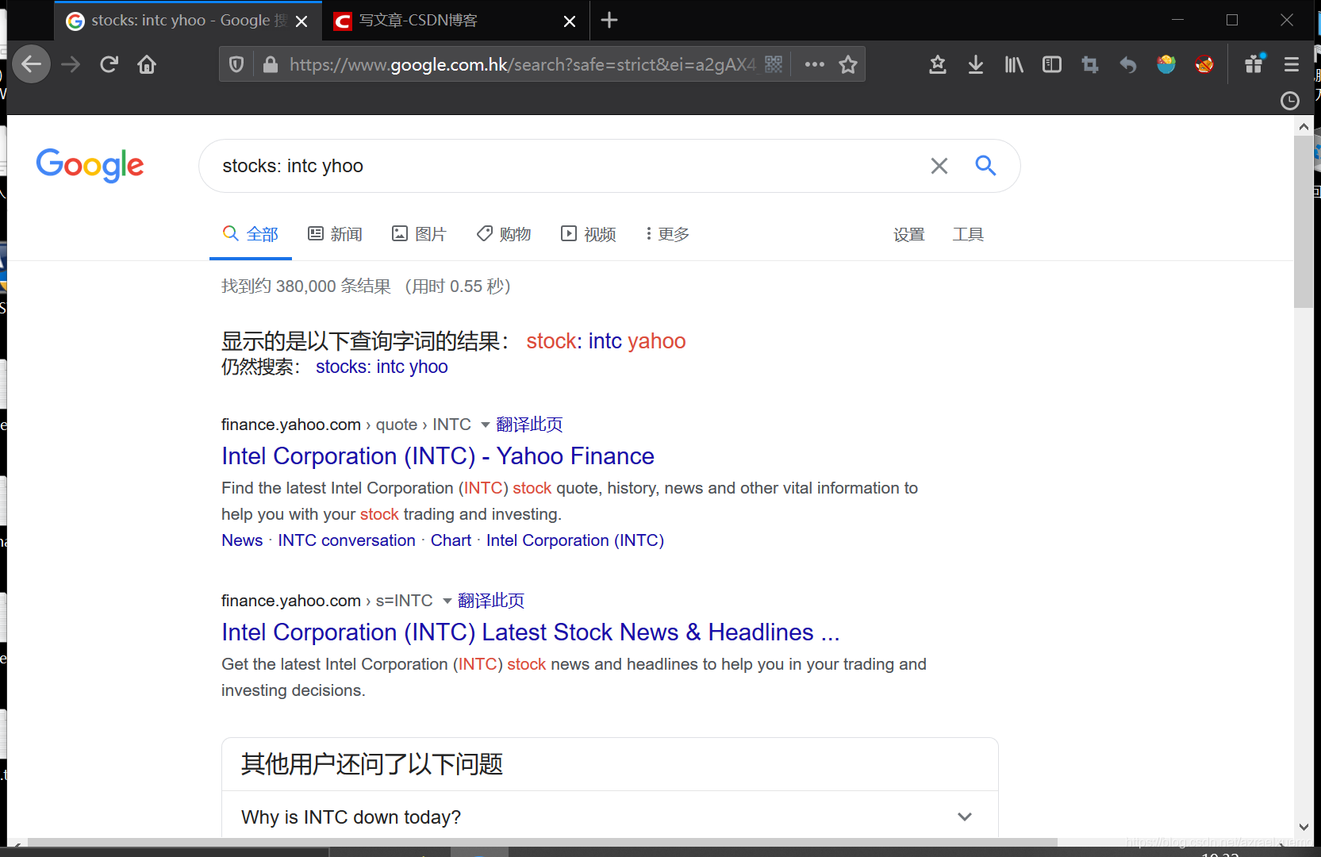Open 'Intel Corporation (INTC)' sitelink
Image resolution: width=1321 pixels, height=857 pixels.
coord(575,540)
